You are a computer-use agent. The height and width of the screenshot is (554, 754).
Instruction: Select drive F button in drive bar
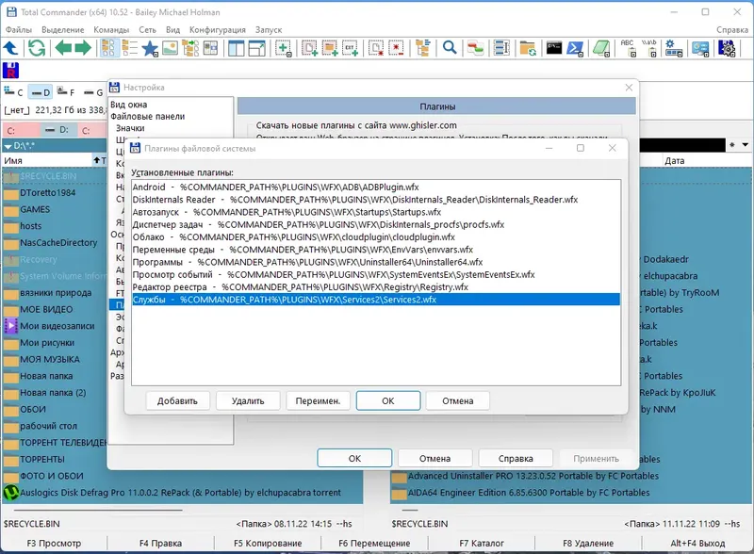66,91
